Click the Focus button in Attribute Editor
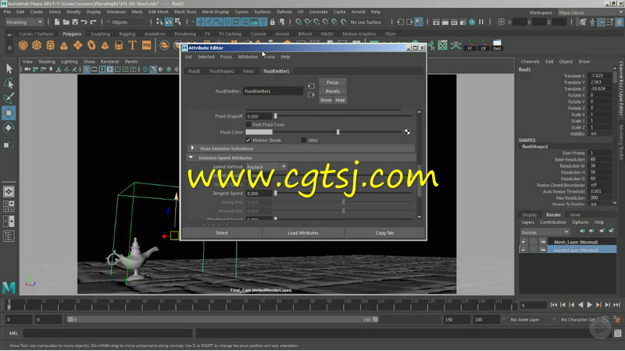This screenshot has height=351, width=625. click(x=333, y=83)
